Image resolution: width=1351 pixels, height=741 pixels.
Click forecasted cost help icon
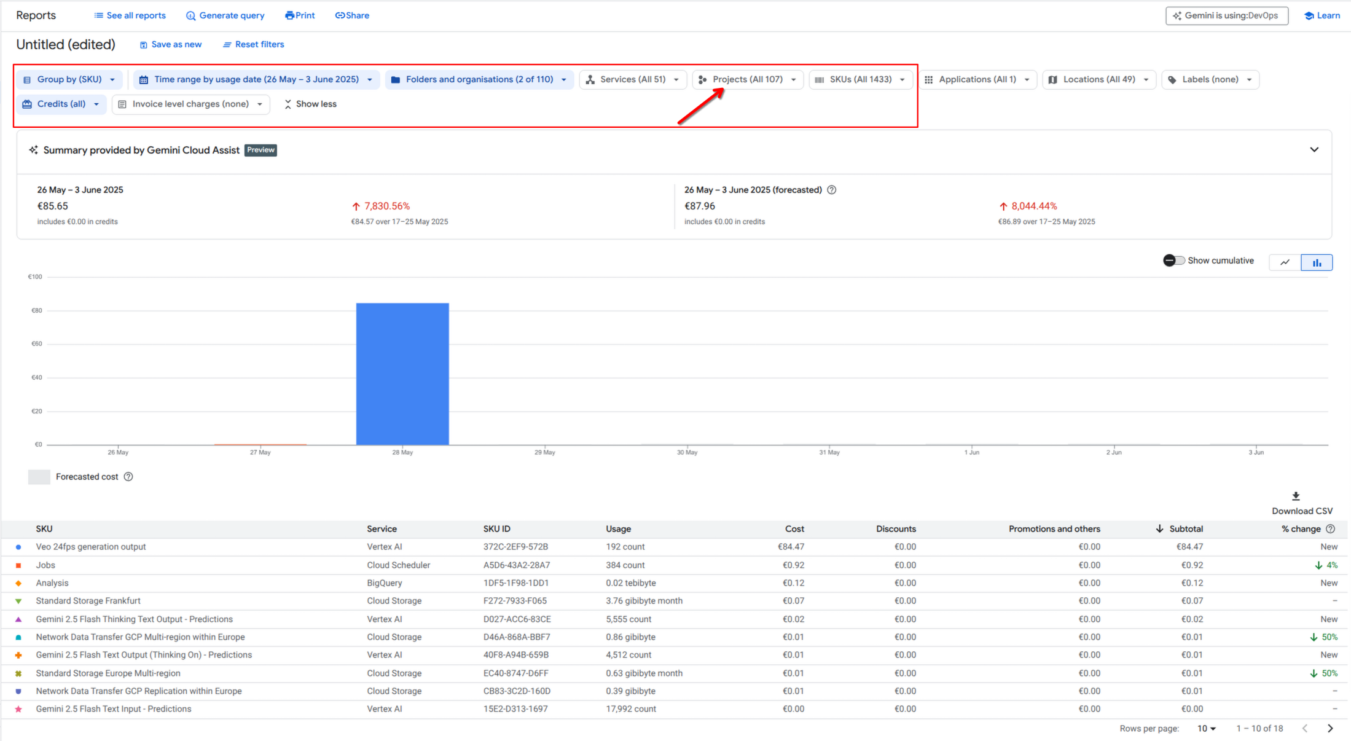[128, 477]
